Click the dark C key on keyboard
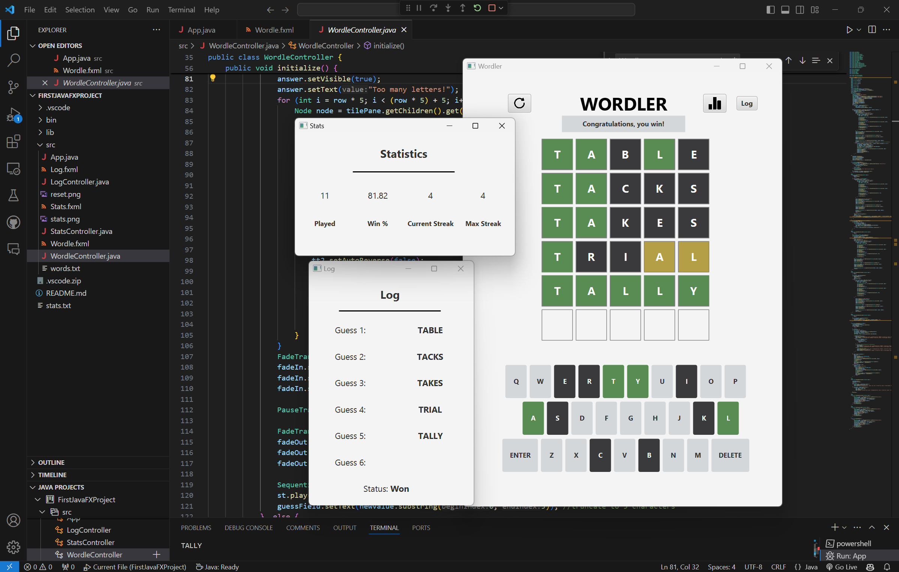 (600, 455)
